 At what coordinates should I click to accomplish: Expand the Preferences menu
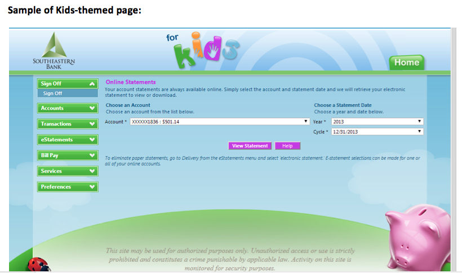(x=68, y=187)
